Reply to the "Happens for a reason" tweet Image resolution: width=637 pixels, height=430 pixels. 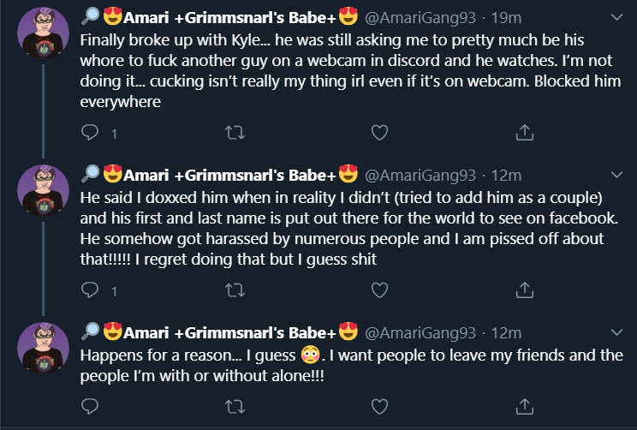(90, 406)
